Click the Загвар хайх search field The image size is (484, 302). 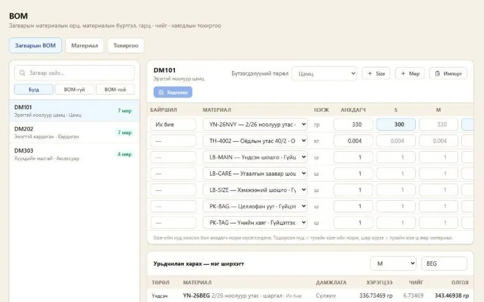(x=74, y=73)
